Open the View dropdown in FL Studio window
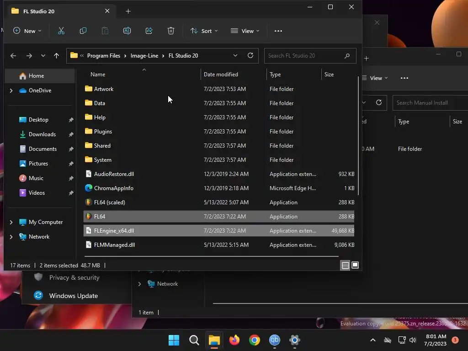This screenshot has height=351, width=468. (245, 31)
